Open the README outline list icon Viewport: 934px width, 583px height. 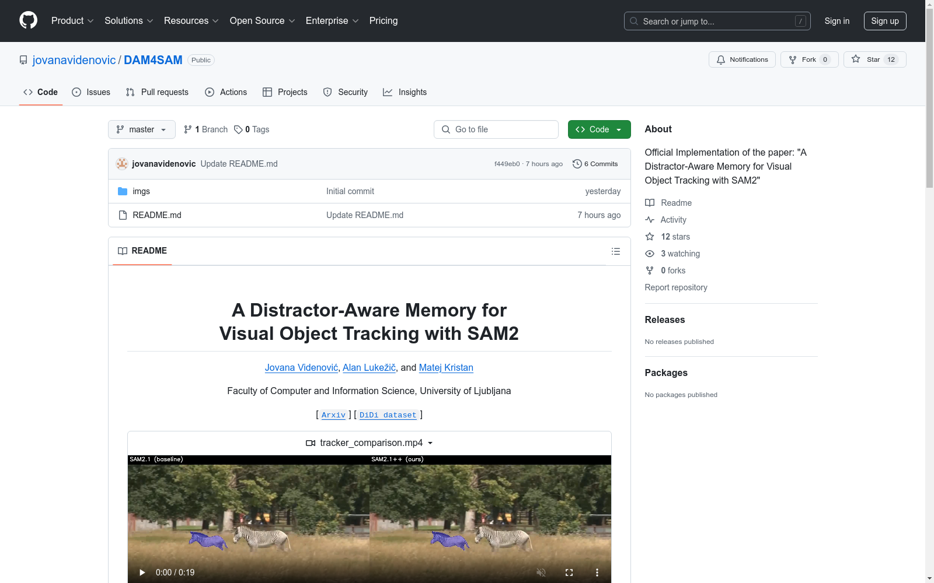(x=615, y=251)
